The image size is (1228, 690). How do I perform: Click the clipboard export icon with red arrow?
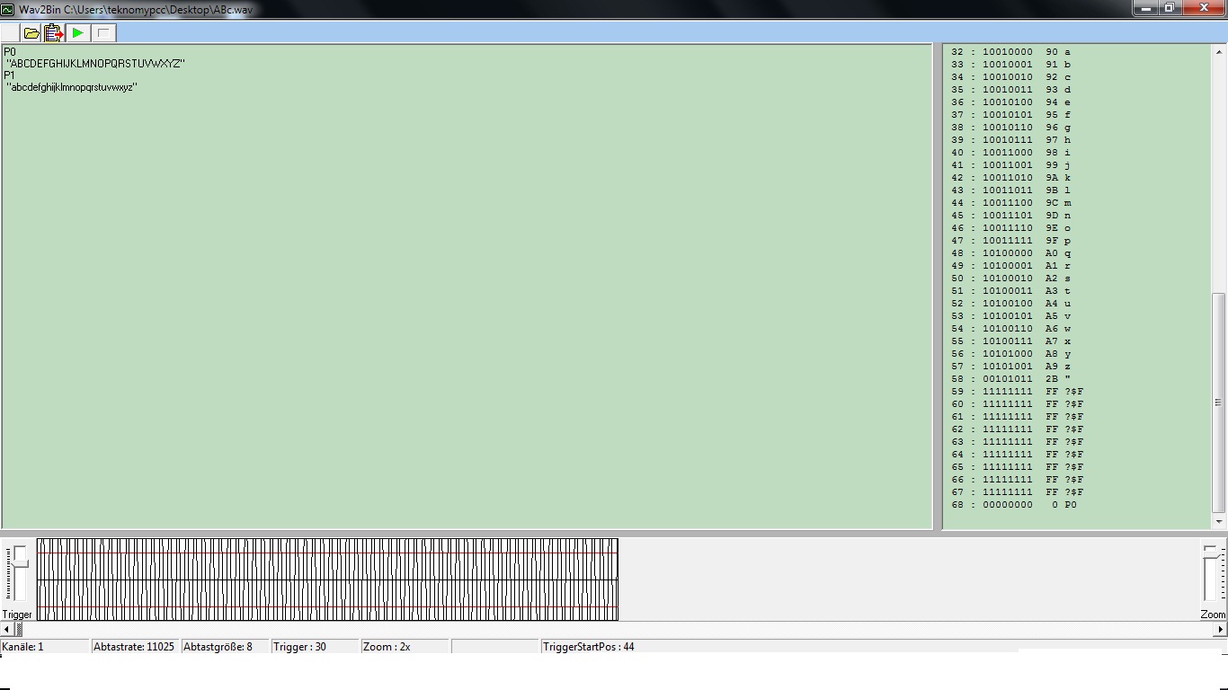pyautogui.click(x=54, y=33)
